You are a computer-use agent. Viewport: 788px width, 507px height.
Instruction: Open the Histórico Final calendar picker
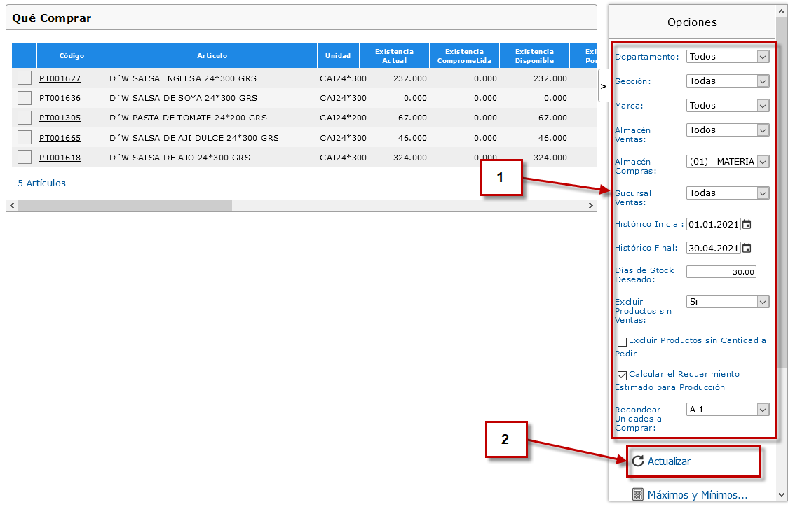point(747,248)
